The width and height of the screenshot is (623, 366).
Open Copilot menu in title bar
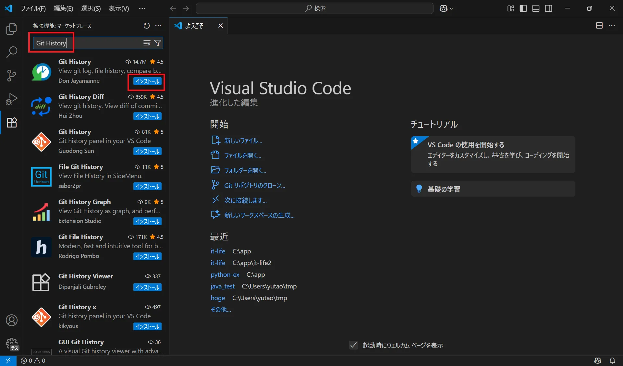pyautogui.click(x=446, y=8)
